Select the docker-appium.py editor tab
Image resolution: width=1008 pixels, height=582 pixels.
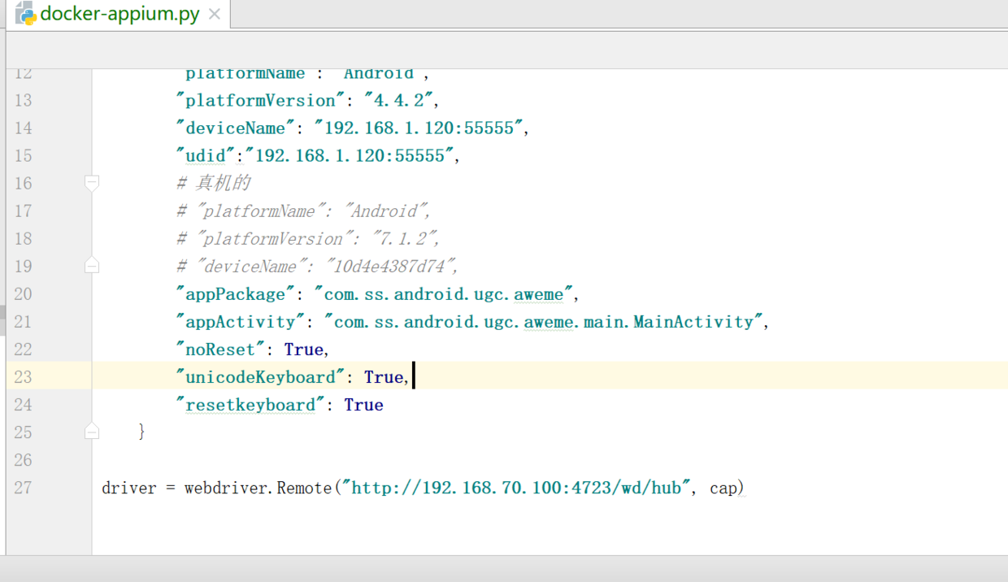[x=119, y=15]
